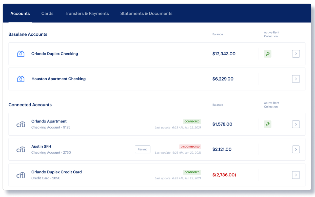Open the Accounts tab
Image resolution: width=315 pixels, height=197 pixels.
(x=20, y=14)
